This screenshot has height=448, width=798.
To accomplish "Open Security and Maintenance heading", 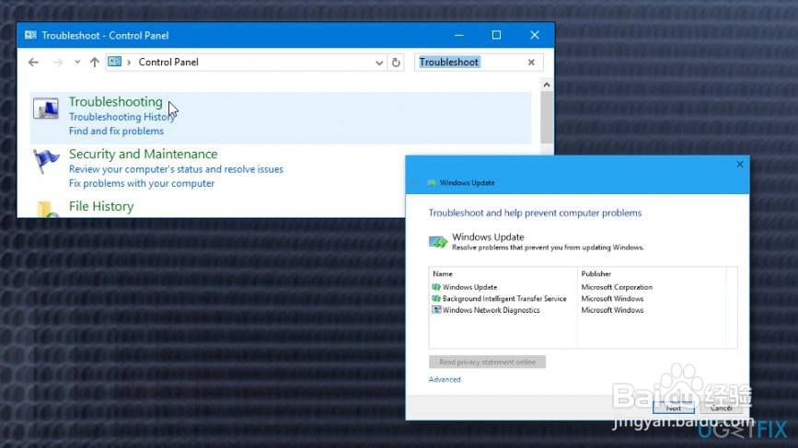I will (x=143, y=154).
